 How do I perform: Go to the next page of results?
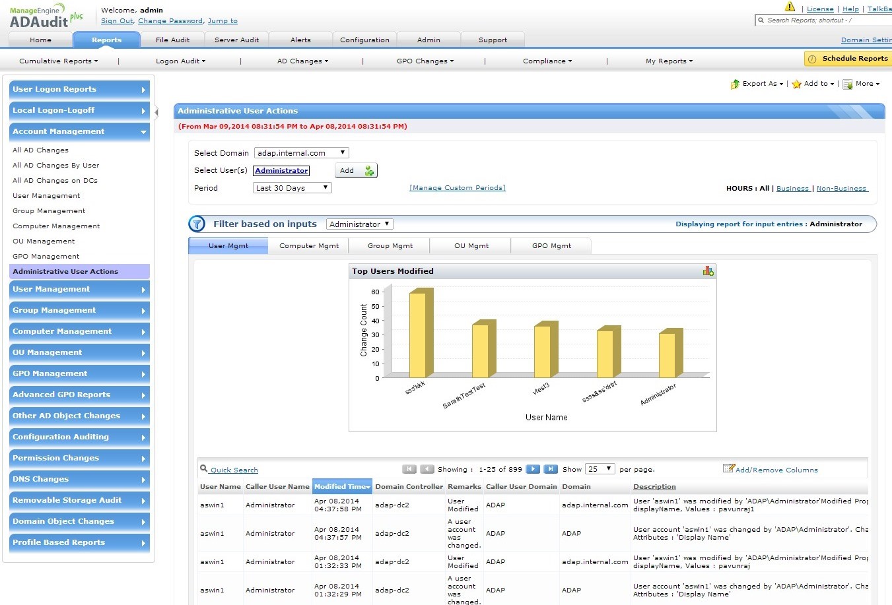tap(533, 469)
